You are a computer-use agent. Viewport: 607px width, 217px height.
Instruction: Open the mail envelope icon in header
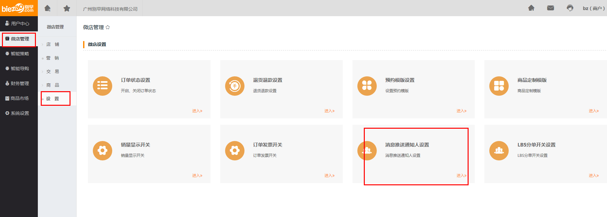550,8
